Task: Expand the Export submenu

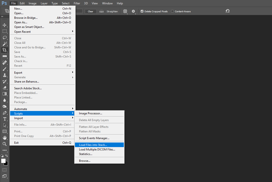Action: (43, 73)
